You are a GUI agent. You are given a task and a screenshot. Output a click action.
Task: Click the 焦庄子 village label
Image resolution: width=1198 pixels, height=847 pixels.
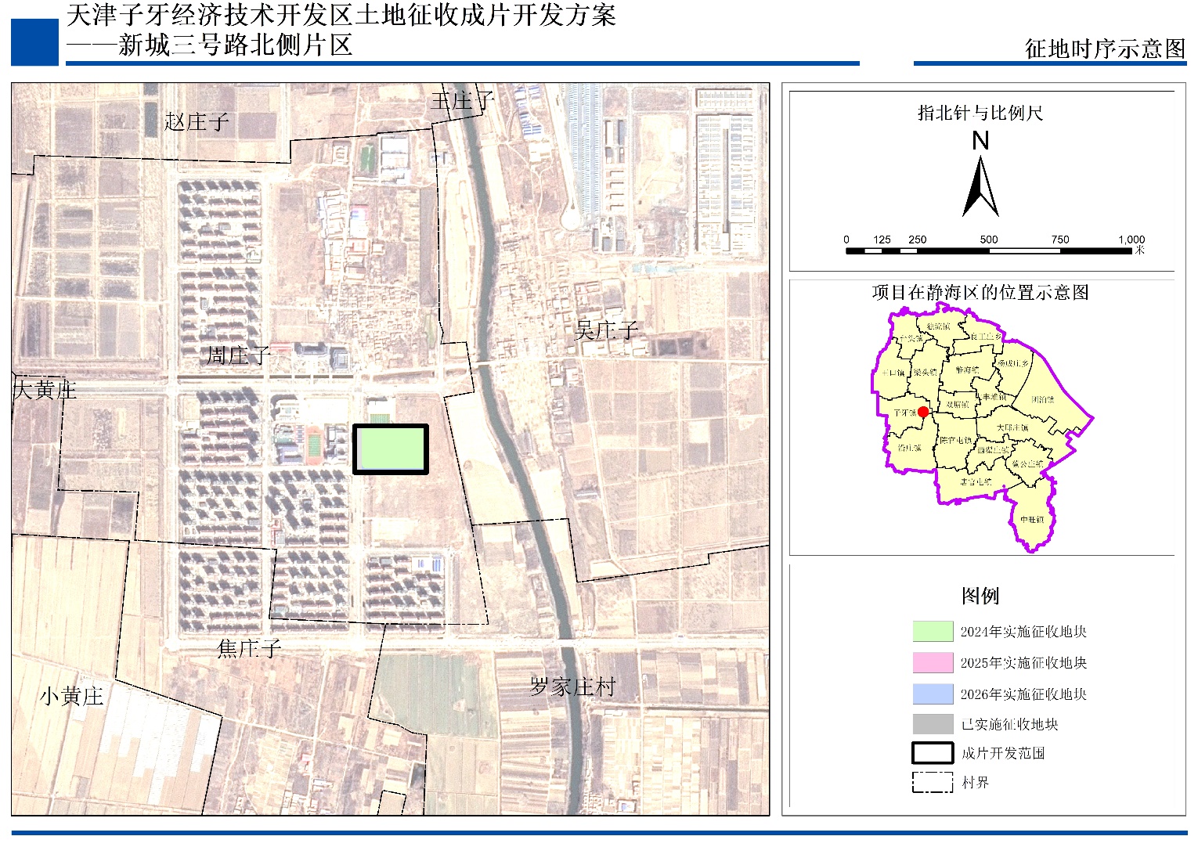tap(249, 649)
